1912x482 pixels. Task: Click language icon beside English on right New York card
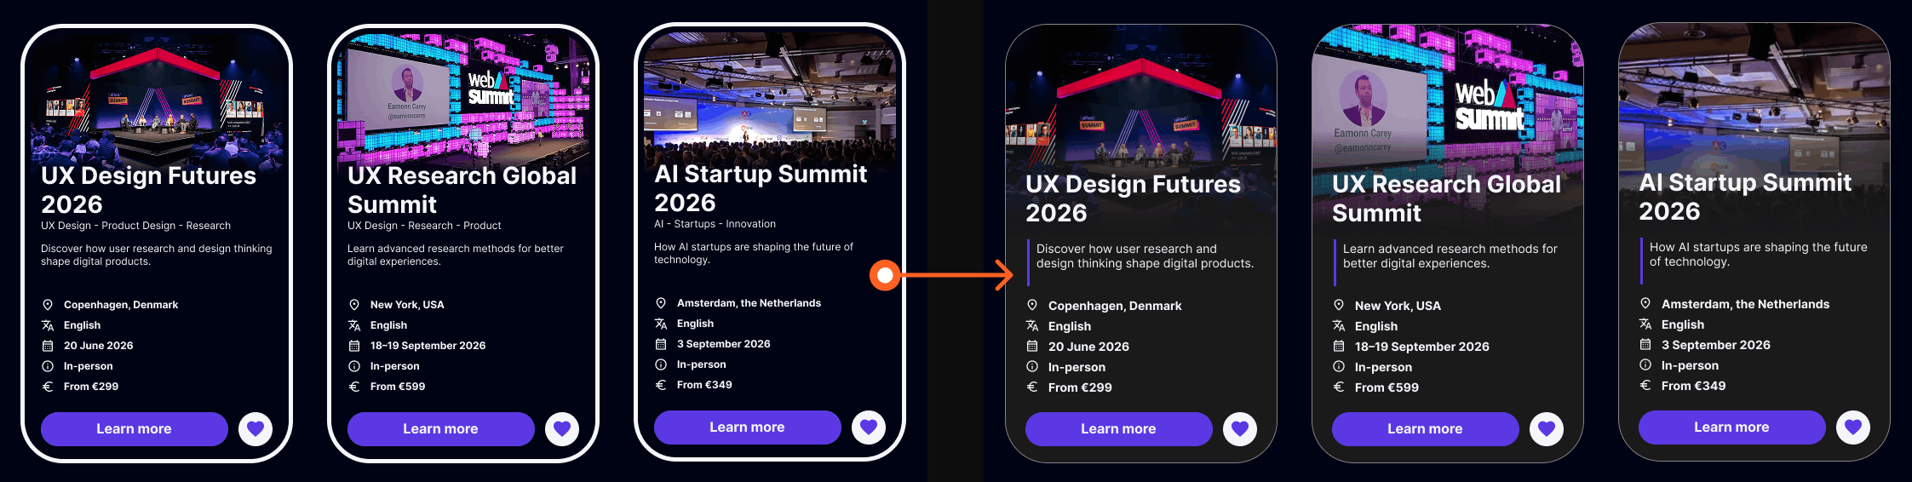1339,326
